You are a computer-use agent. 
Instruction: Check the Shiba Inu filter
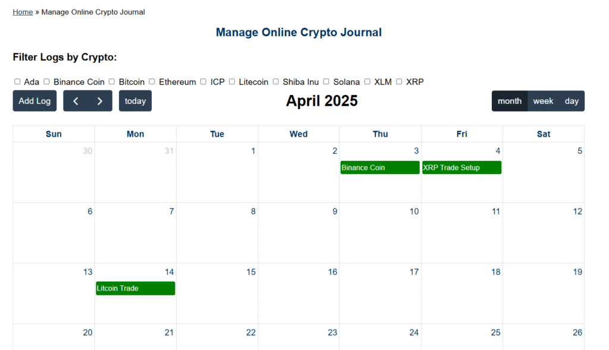point(275,81)
